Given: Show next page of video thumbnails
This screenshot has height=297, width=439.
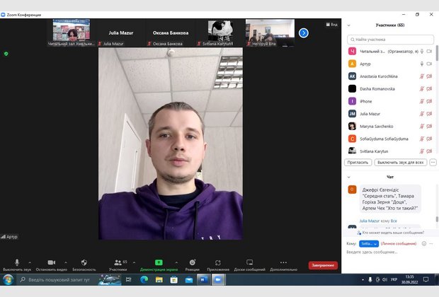Looking at the screenshot, I should click(304, 33).
